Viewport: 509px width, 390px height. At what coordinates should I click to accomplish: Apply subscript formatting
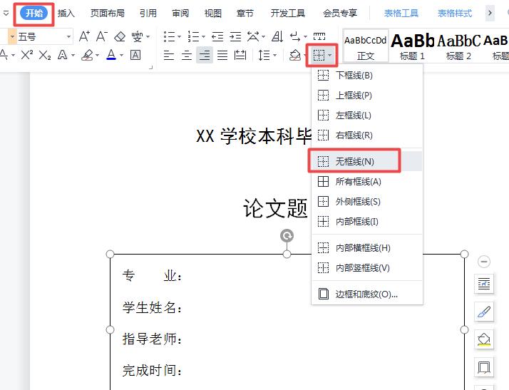click(x=44, y=55)
